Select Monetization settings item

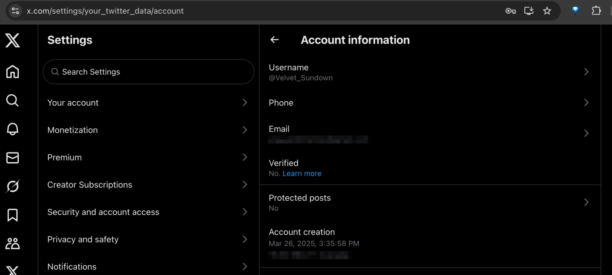pyautogui.click(x=148, y=130)
